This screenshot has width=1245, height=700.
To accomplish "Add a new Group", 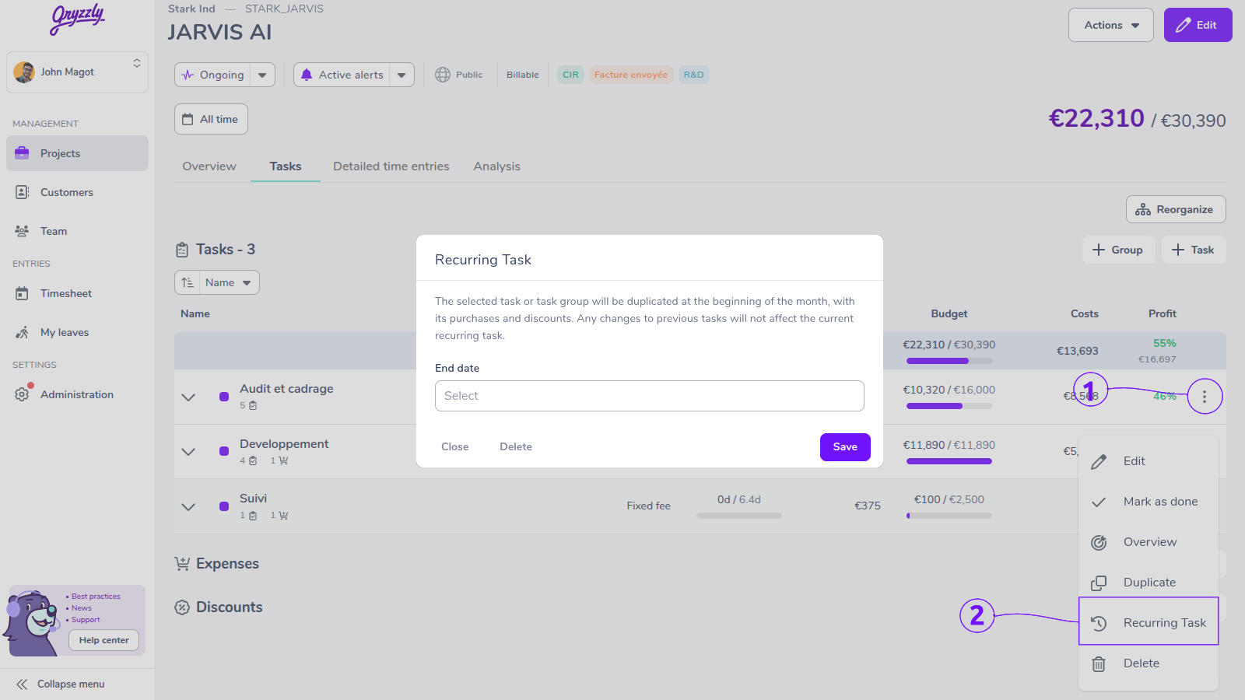I will (x=1117, y=250).
